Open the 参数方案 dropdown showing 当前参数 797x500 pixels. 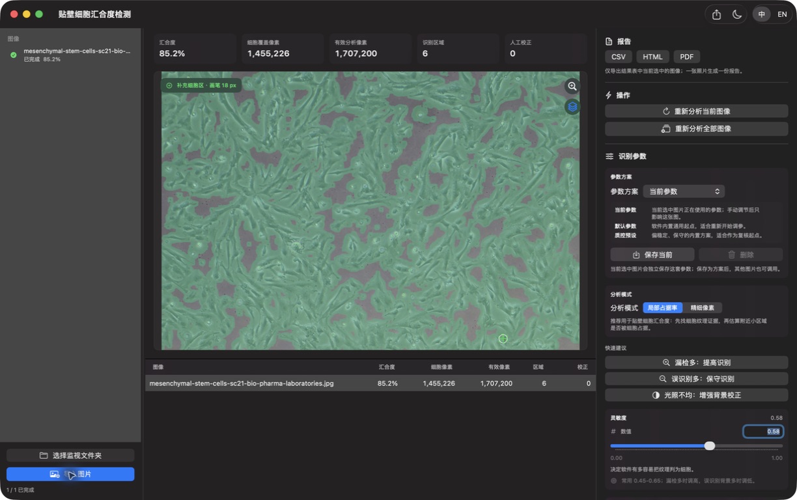click(684, 191)
